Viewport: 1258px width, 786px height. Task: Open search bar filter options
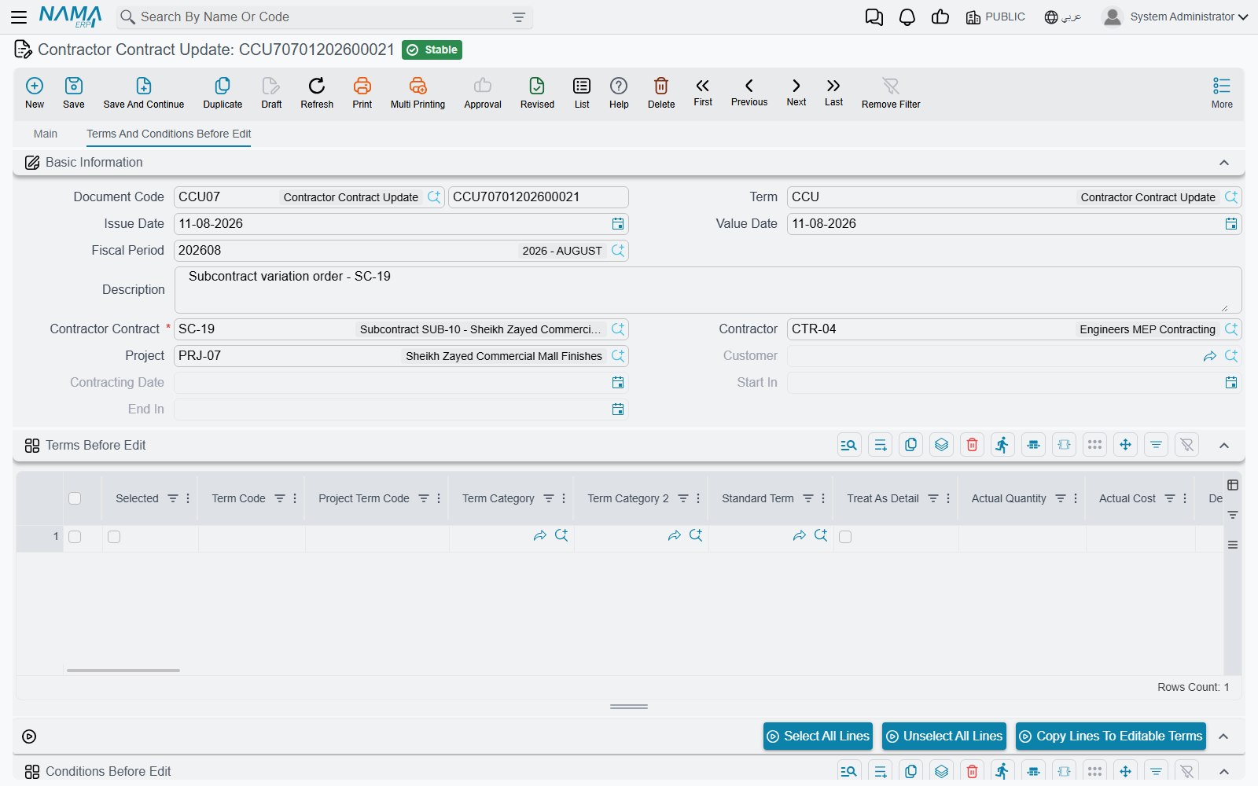(519, 17)
